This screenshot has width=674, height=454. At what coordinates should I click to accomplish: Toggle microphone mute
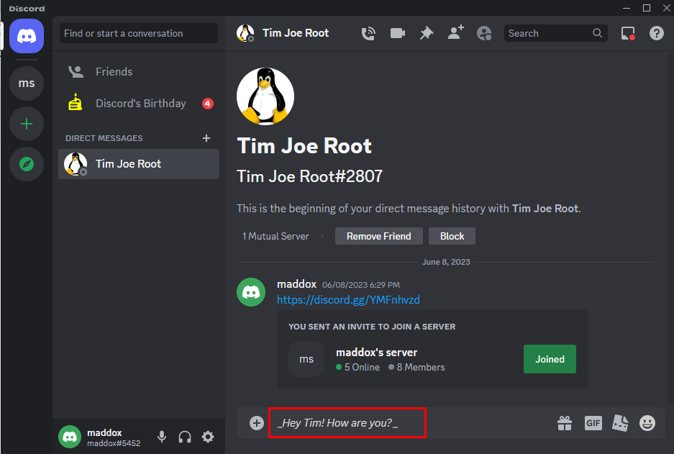[x=162, y=437]
